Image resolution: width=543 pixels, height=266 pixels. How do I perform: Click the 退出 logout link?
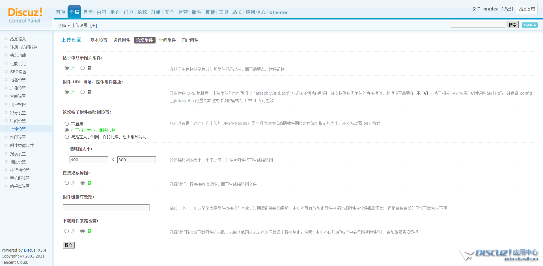coord(507,9)
